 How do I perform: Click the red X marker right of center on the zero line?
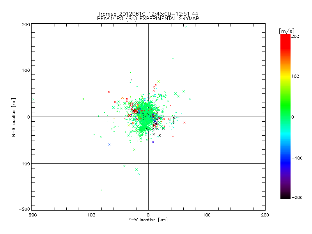pos(184,123)
